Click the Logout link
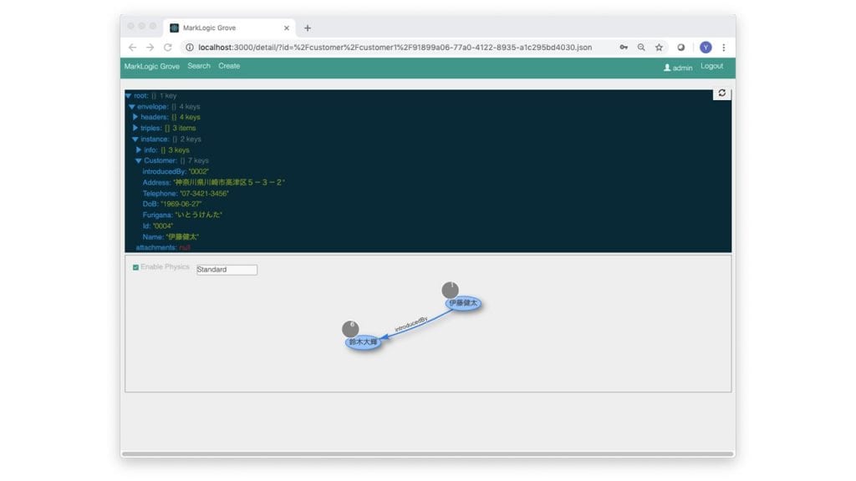This screenshot has width=856, height=481. tap(711, 66)
